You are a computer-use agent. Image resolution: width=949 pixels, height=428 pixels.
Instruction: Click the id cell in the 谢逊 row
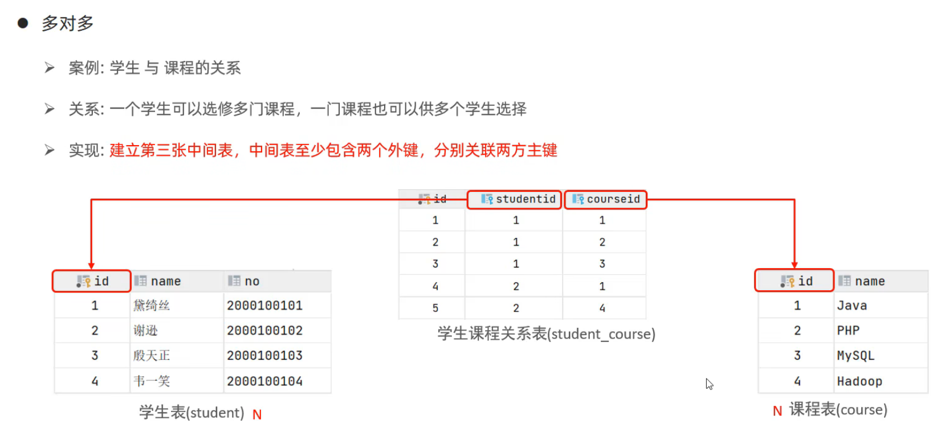92,331
